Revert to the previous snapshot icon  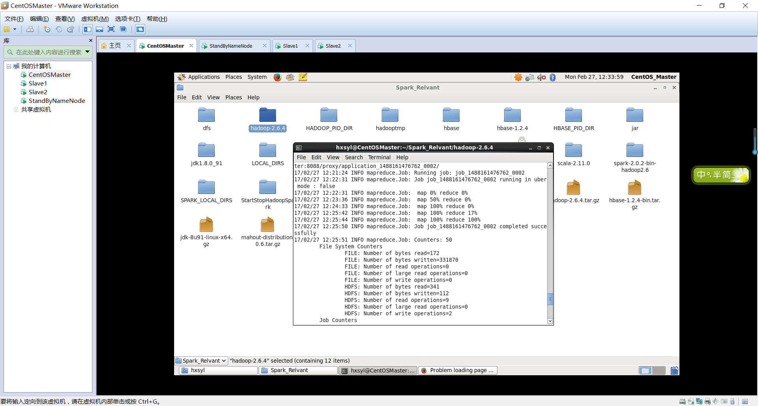(x=59, y=29)
